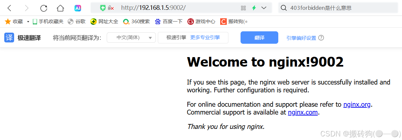The width and height of the screenshot is (402, 140).
Task: Click the address bar URL 192.168.1.5:9002
Action: (x=153, y=8)
